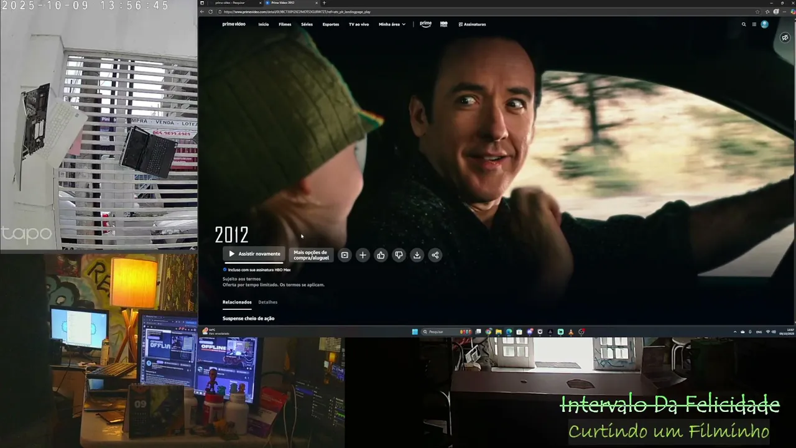Screen dimensions: 796x448
Task: Play the movie with Assistir novamente
Action: pos(254,254)
